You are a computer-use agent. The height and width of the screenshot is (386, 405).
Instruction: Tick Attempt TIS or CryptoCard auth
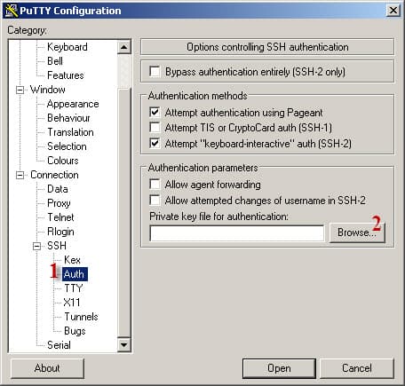(155, 128)
